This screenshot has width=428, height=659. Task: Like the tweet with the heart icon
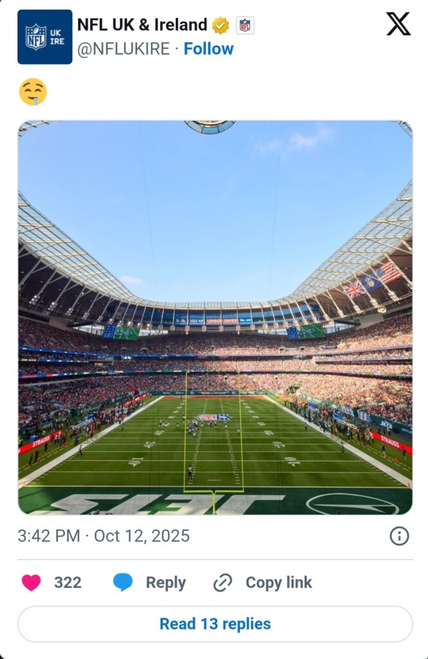[x=32, y=582]
